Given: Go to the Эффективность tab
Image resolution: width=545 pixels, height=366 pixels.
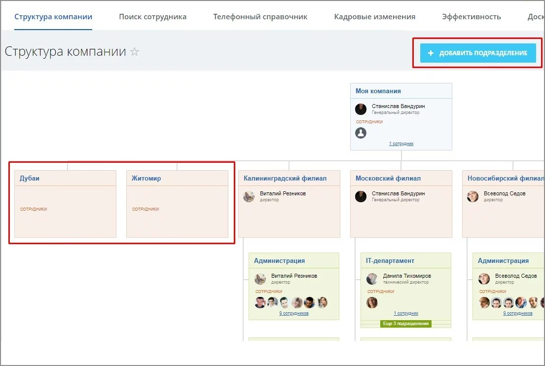Looking at the screenshot, I should point(471,17).
